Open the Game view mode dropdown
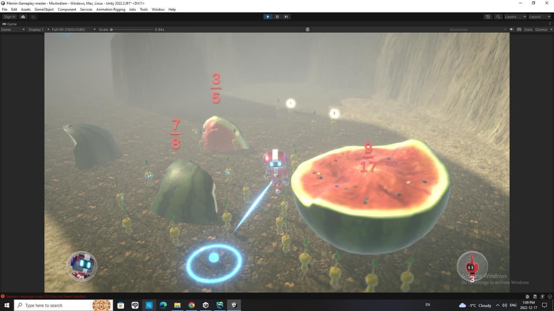The width and height of the screenshot is (554, 311). pos(13,29)
